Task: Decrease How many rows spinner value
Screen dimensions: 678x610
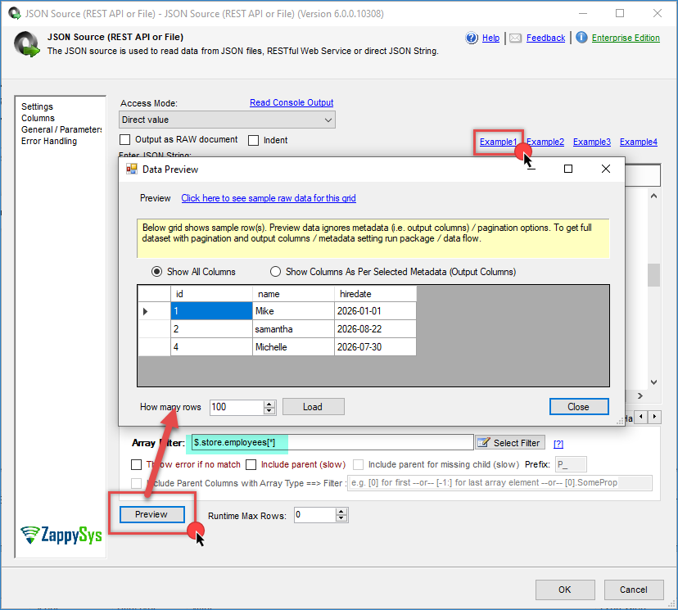Action: (269, 410)
